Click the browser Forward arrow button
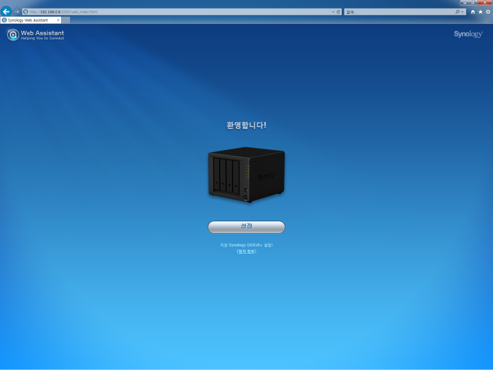The width and height of the screenshot is (493, 370). coord(17,12)
